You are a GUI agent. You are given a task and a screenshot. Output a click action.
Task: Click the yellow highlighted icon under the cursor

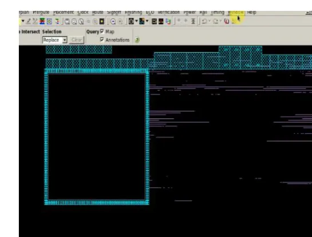pyautogui.click(x=234, y=21)
